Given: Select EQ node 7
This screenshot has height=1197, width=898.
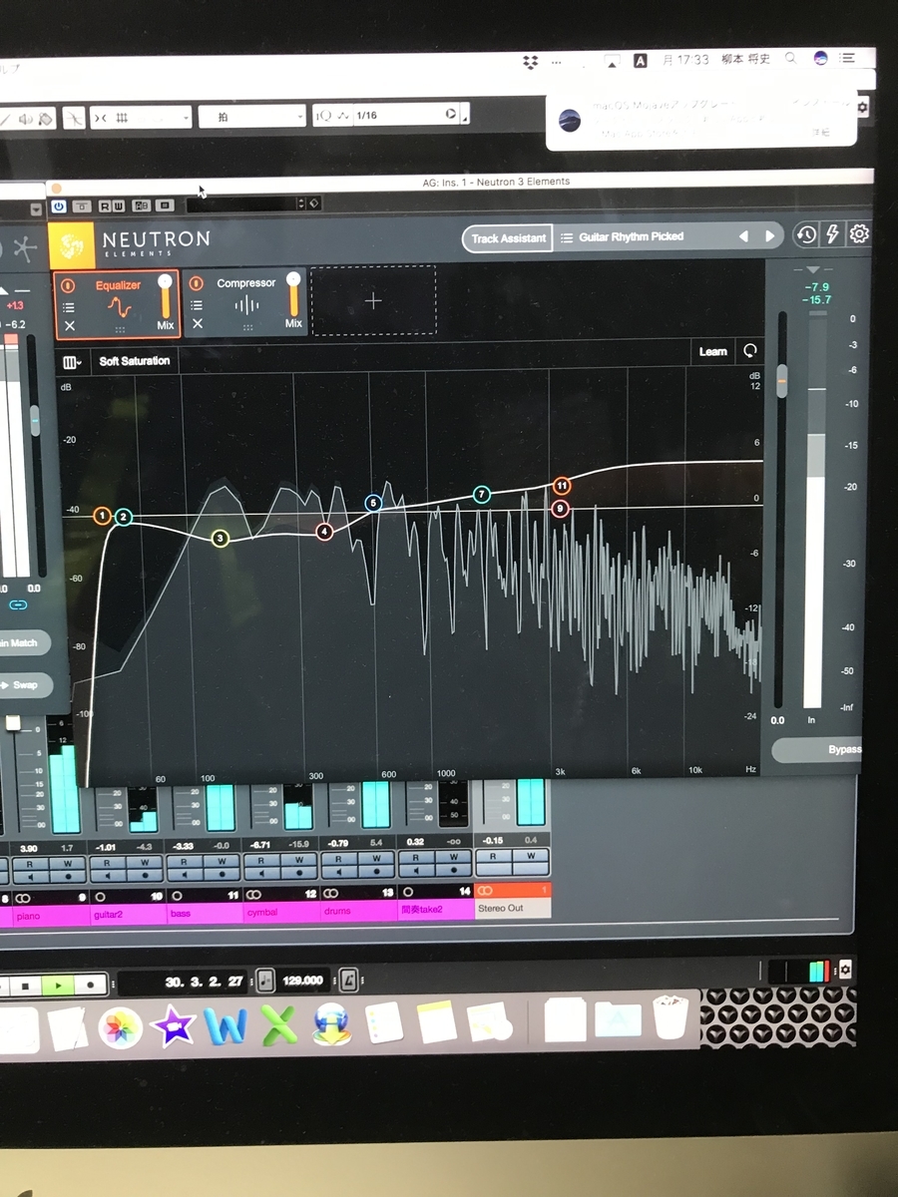Looking at the screenshot, I should coord(482,495).
